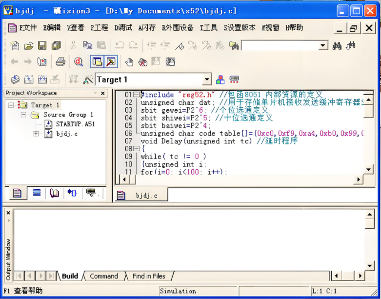Screen dimensions: 381x299
Task: Open the 文件 File menu
Action: (x=28, y=28)
